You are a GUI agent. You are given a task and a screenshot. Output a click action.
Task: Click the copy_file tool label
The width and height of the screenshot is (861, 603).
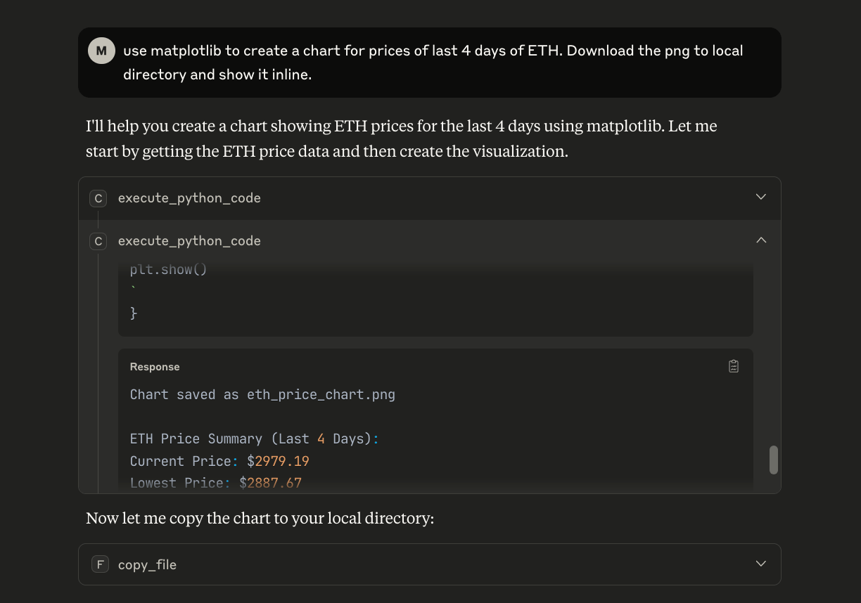[147, 565]
